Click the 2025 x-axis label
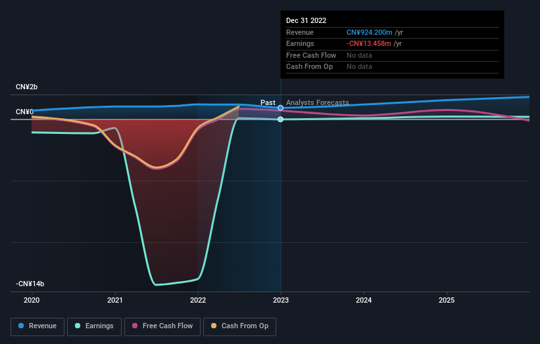Screen dimensions: 540x344 [447, 301]
